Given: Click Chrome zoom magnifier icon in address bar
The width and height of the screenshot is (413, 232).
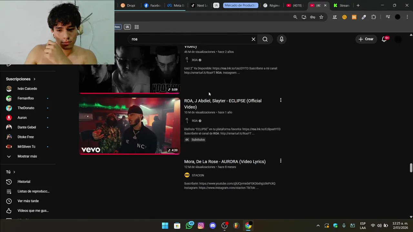Looking at the screenshot, I should (x=295, y=17).
